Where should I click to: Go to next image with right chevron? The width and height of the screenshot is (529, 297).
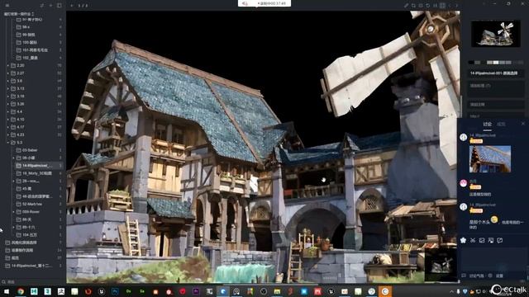456,6
